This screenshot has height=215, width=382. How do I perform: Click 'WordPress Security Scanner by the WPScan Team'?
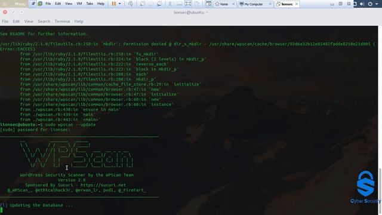coord(77,175)
